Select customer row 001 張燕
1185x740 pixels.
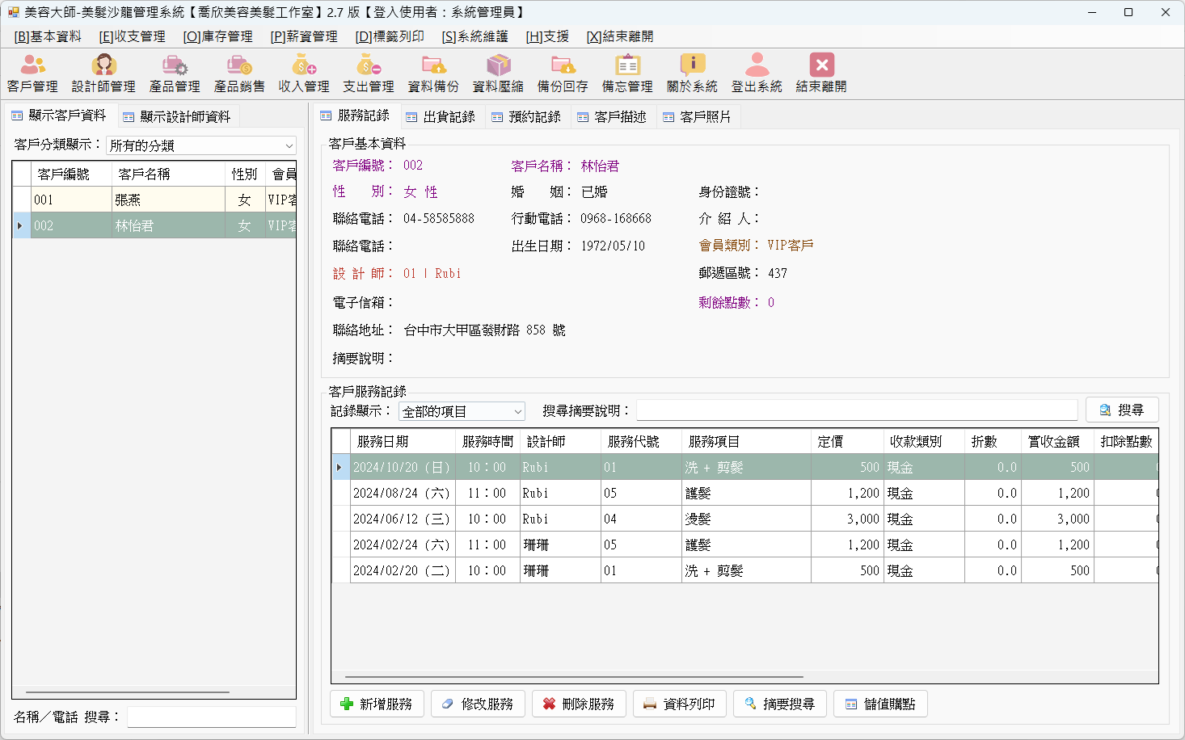tap(154, 200)
